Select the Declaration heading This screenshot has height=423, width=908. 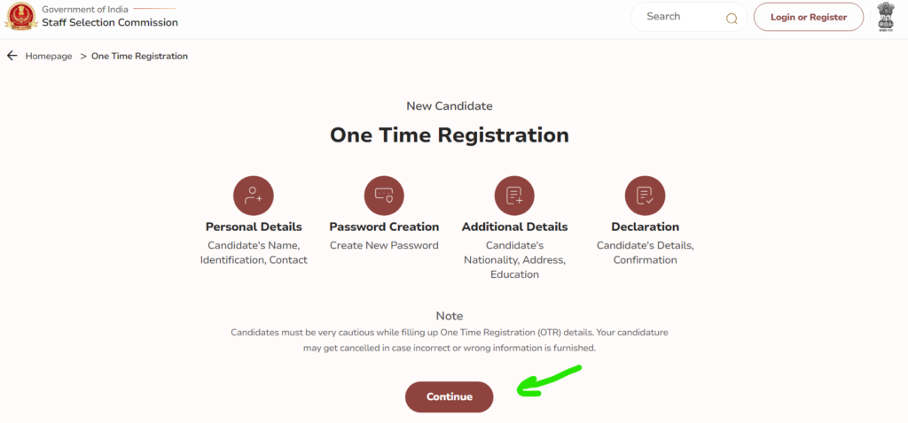point(646,227)
